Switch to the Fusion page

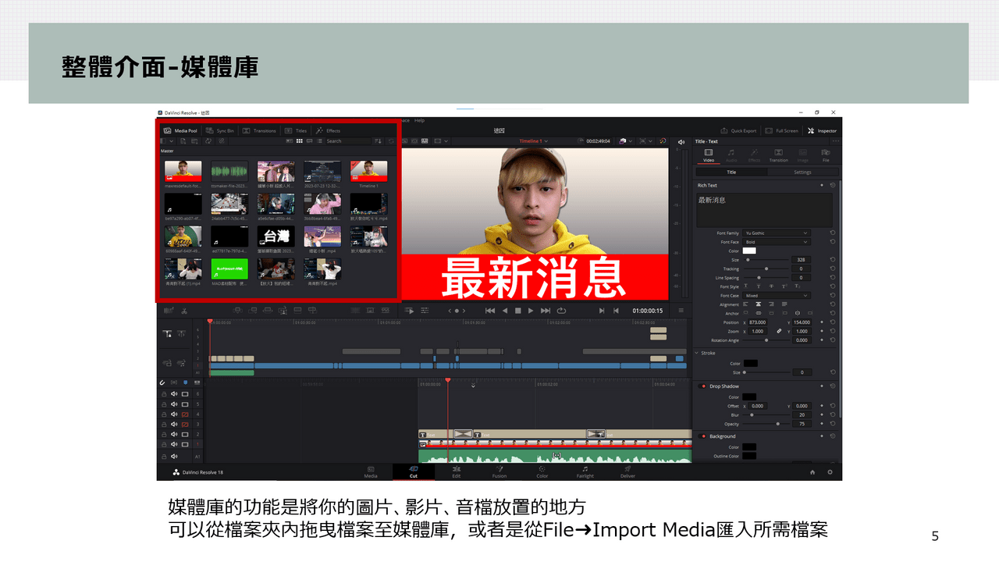[499, 473]
